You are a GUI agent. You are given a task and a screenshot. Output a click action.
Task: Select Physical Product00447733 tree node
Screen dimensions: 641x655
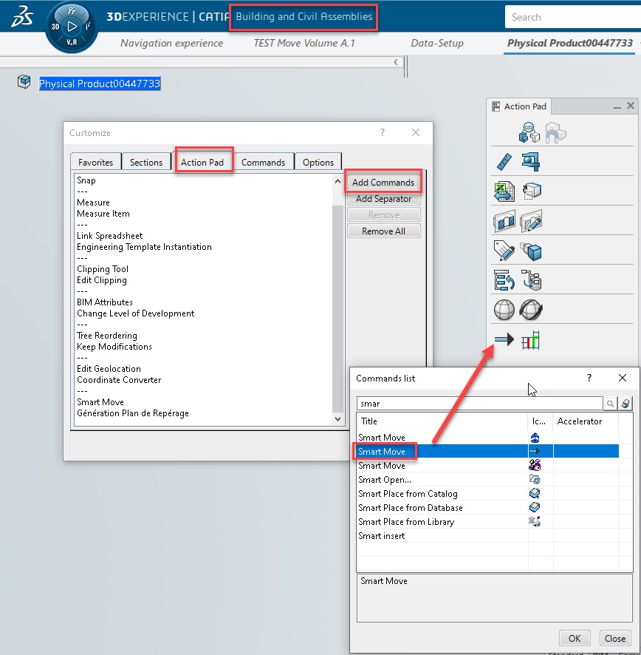tap(99, 84)
